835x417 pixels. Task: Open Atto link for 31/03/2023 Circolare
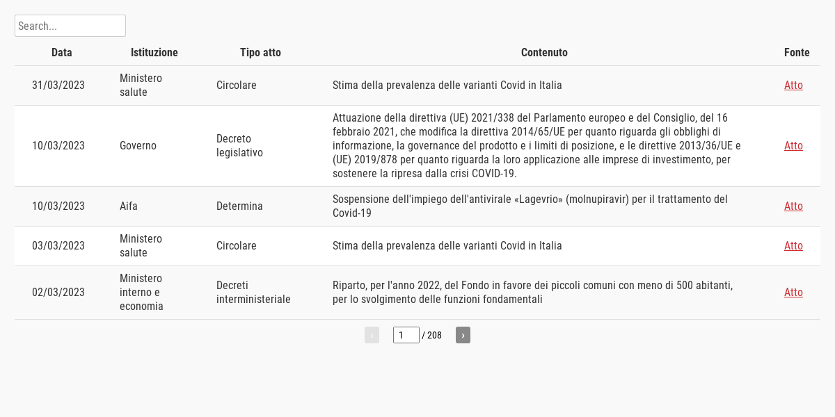click(793, 85)
